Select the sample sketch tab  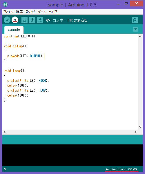[x=14, y=30]
